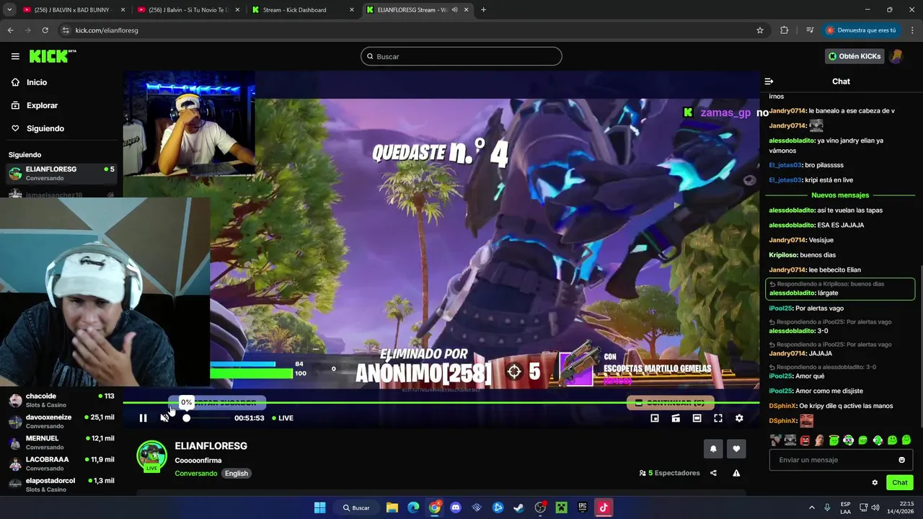Image resolution: width=923 pixels, height=519 pixels.
Task: Click Kripiloso username on buenos dias message
Action: (782, 254)
